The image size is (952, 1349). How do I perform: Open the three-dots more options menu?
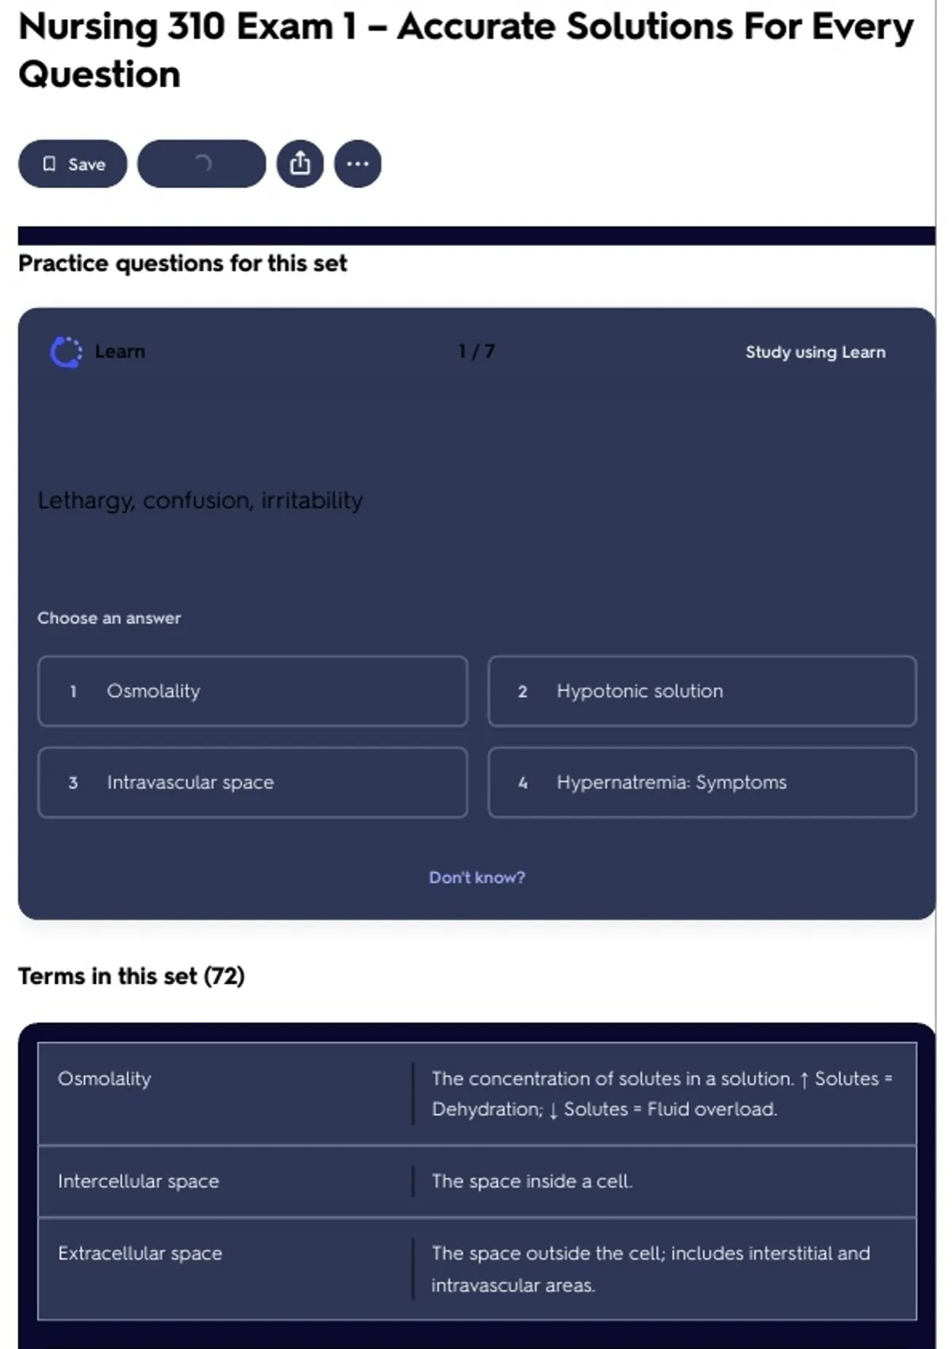coord(358,164)
